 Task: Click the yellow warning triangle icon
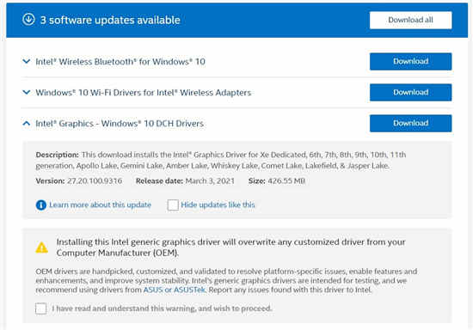click(x=41, y=247)
